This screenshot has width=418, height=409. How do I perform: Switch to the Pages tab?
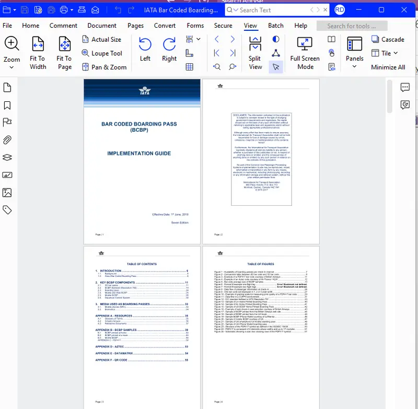tap(135, 26)
